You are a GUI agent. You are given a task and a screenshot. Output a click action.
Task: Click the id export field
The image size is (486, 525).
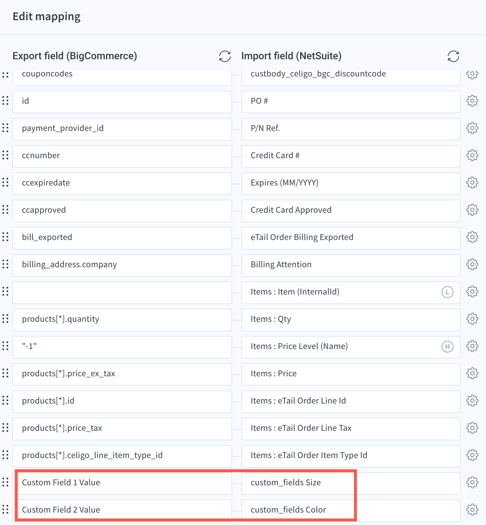pos(122,102)
